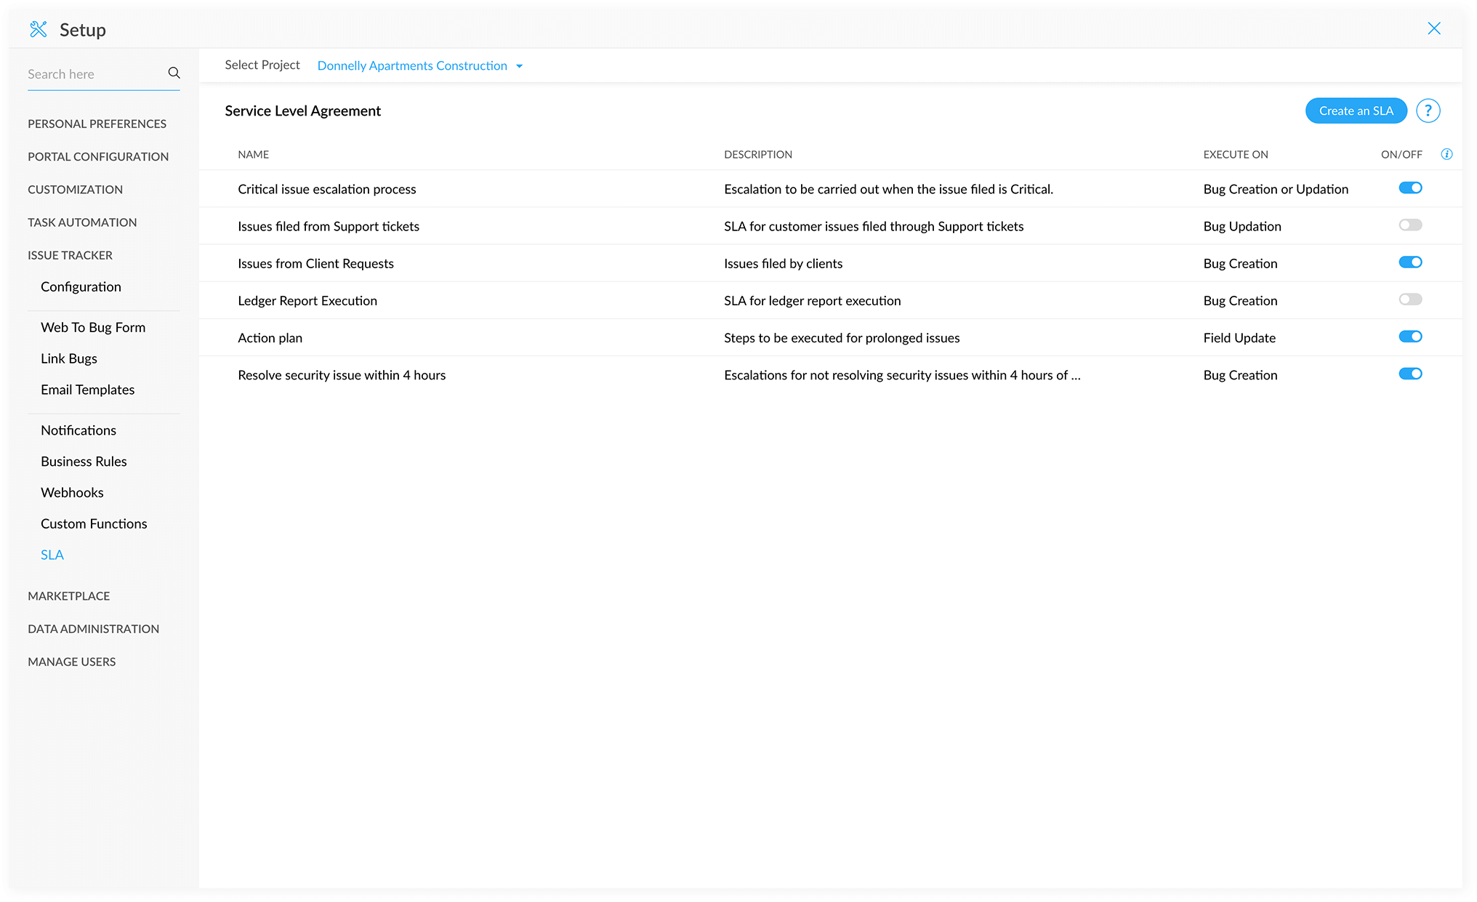This screenshot has height=902, width=1477.
Task: Open Data Administration section
Action: pos(93,629)
